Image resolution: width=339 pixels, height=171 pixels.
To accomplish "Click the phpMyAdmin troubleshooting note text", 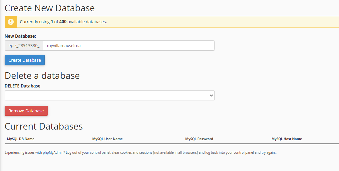I will tap(141, 153).
